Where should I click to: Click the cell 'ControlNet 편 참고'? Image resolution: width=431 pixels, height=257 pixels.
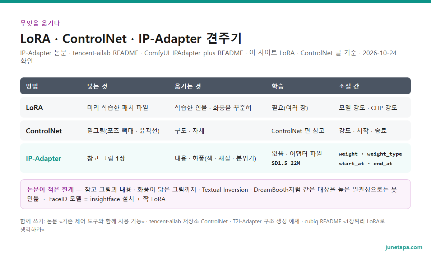[298, 131]
